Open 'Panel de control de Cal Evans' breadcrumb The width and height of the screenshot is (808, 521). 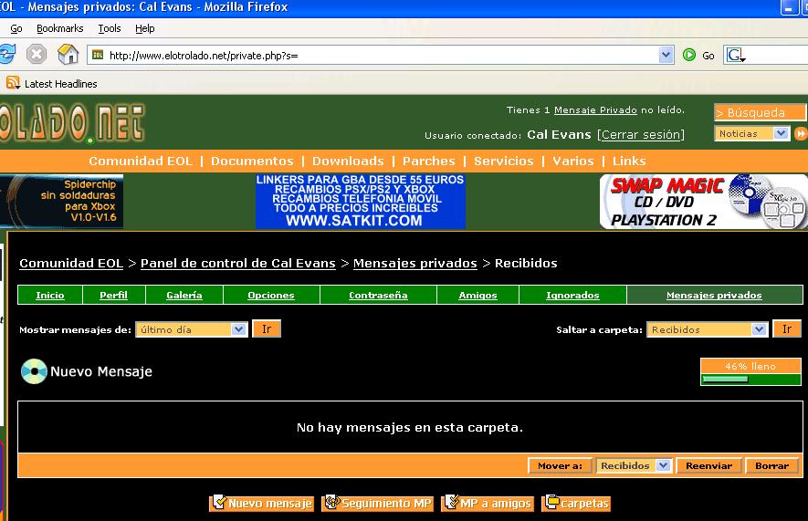tap(238, 263)
